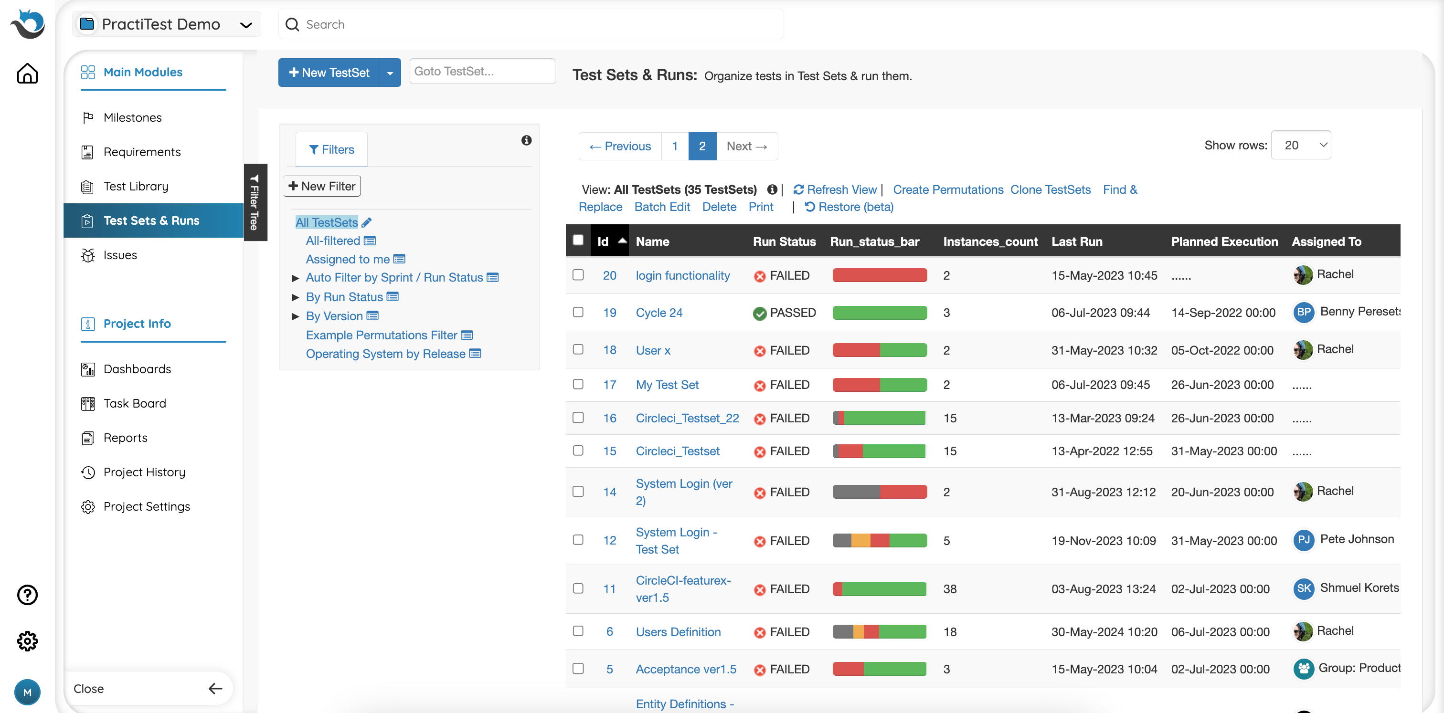Switch to the Filters tab

pyautogui.click(x=331, y=149)
